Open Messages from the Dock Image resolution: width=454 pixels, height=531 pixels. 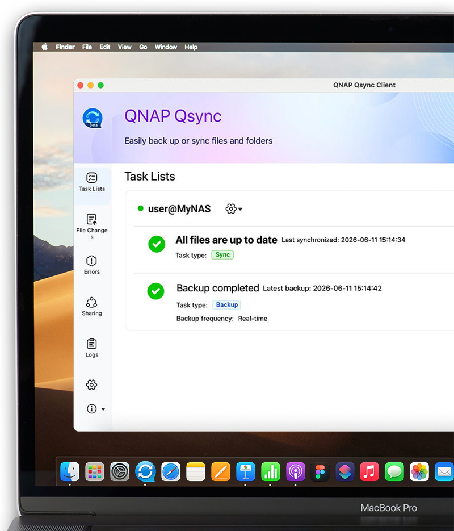(x=394, y=471)
